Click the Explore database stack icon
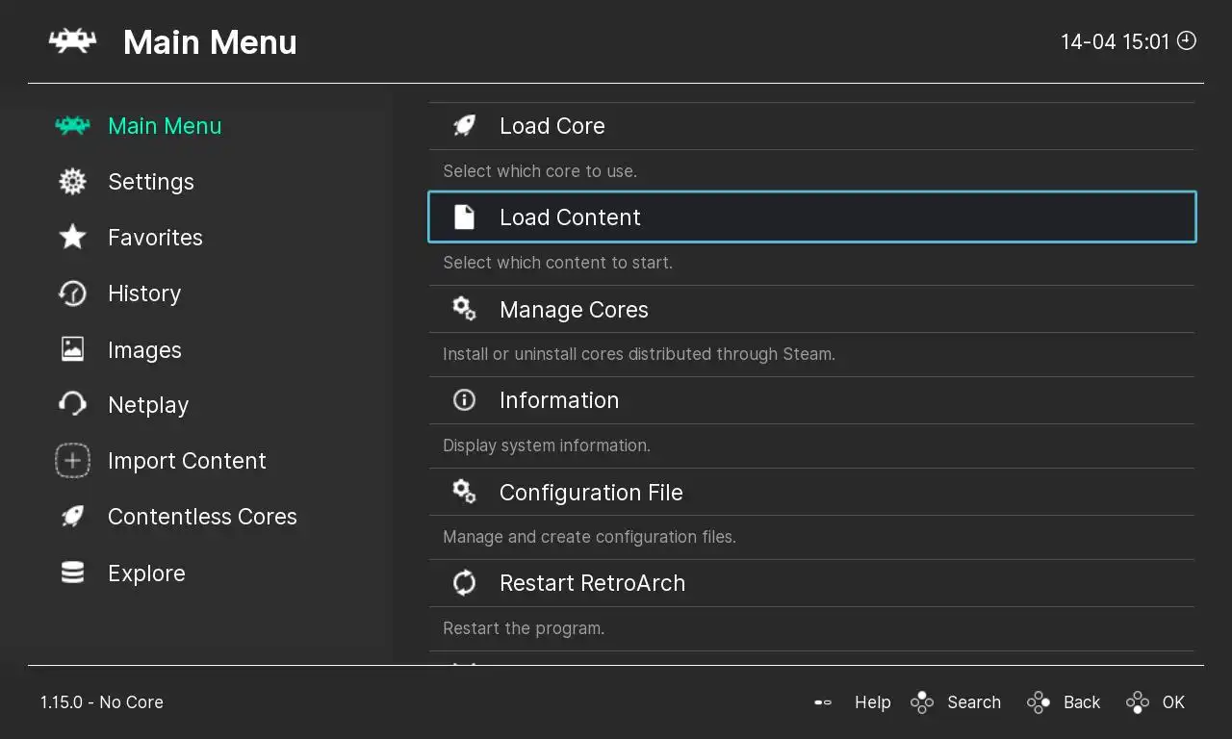The height and width of the screenshot is (739, 1232). tap(72, 573)
